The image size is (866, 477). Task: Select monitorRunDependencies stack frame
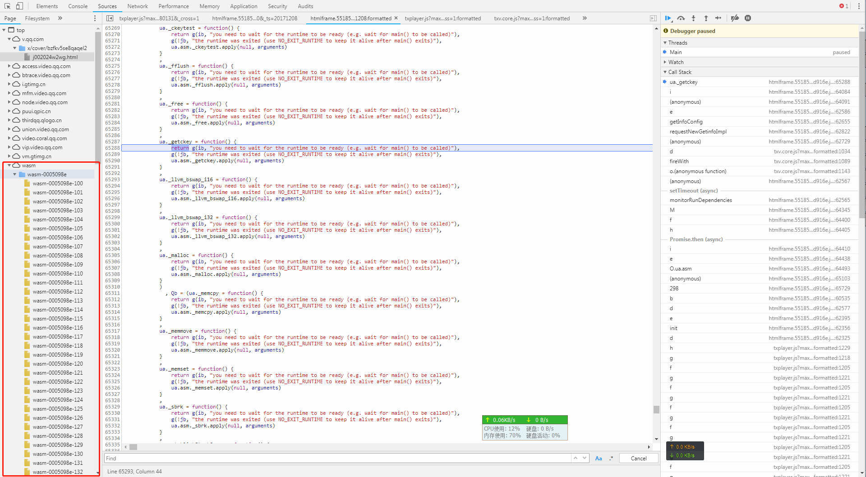pyautogui.click(x=760, y=200)
